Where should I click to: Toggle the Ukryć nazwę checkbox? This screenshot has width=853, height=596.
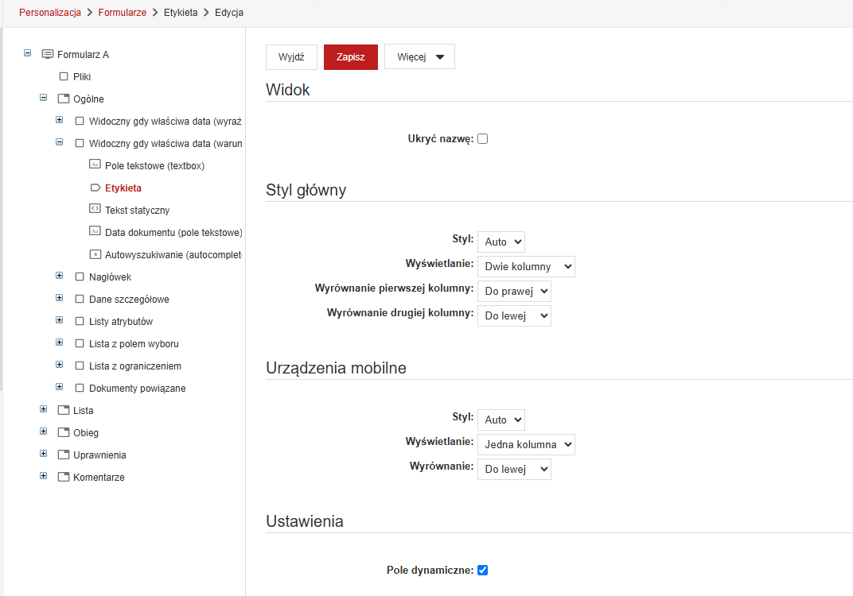(x=482, y=139)
